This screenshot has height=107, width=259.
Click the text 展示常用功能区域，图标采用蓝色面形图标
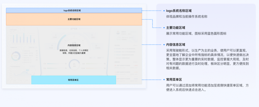(x=196, y=33)
